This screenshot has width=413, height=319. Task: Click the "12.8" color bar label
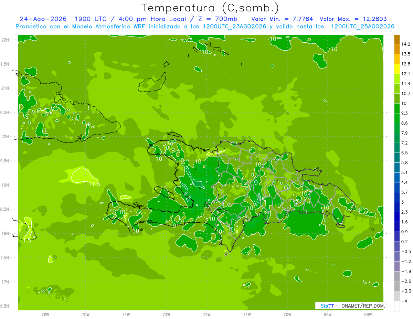pyautogui.click(x=406, y=64)
